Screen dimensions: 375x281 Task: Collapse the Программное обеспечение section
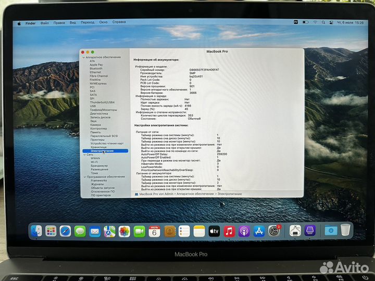[85, 177]
